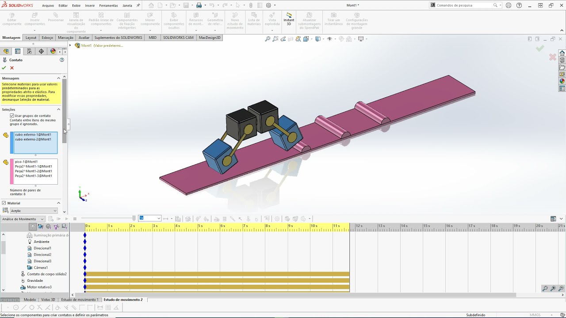This screenshot has height=318, width=566.
Task: Open the FeatureManager design tree tab
Action: [6, 51]
